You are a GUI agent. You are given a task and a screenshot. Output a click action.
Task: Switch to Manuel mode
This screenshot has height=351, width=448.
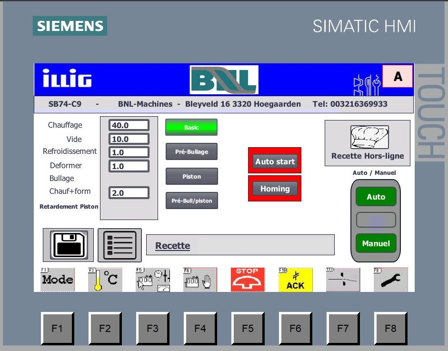click(x=376, y=243)
